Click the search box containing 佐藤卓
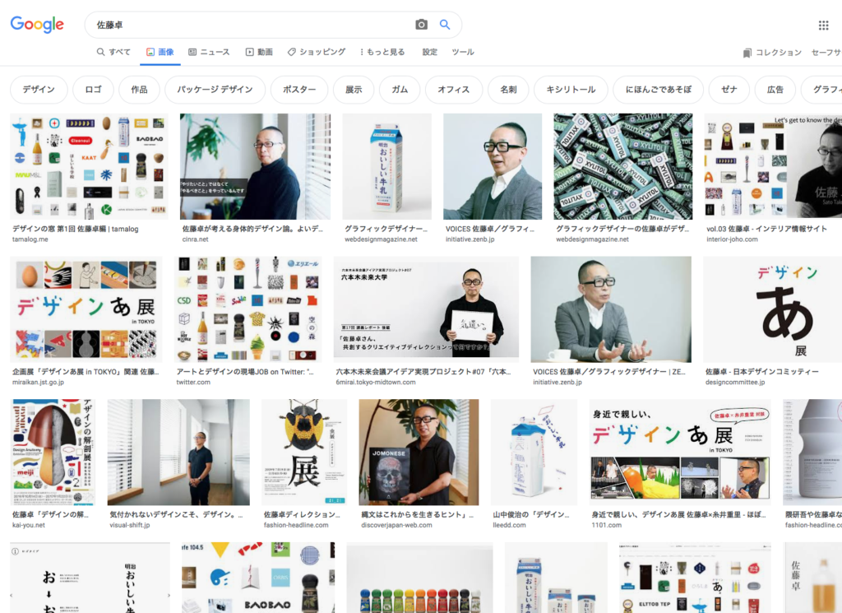 tap(247, 25)
